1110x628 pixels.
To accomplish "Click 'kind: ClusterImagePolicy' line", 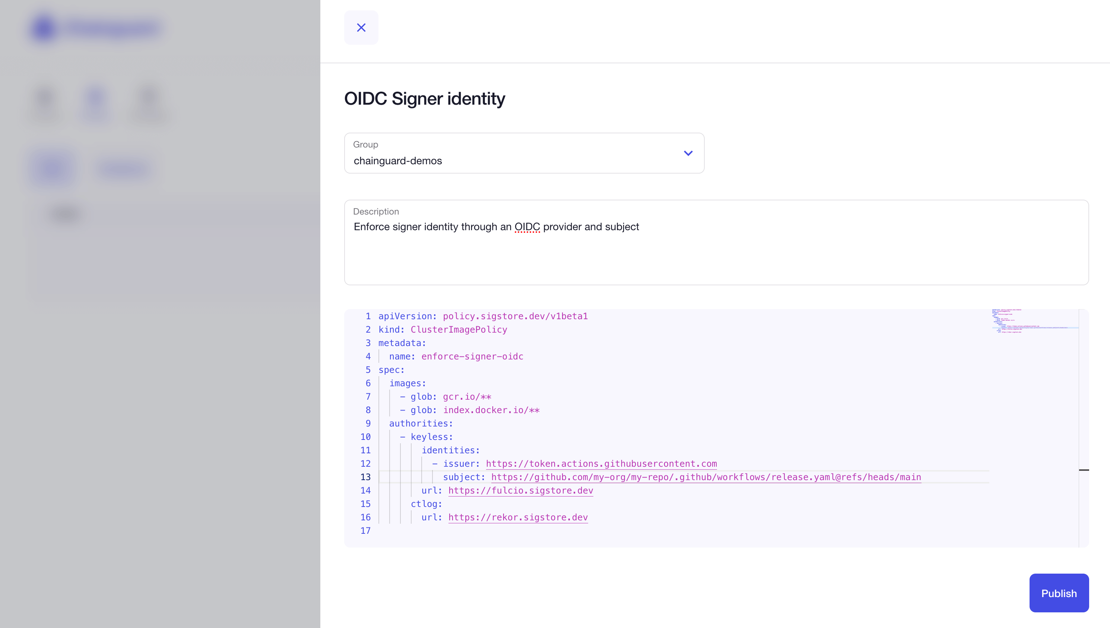I will click(443, 330).
